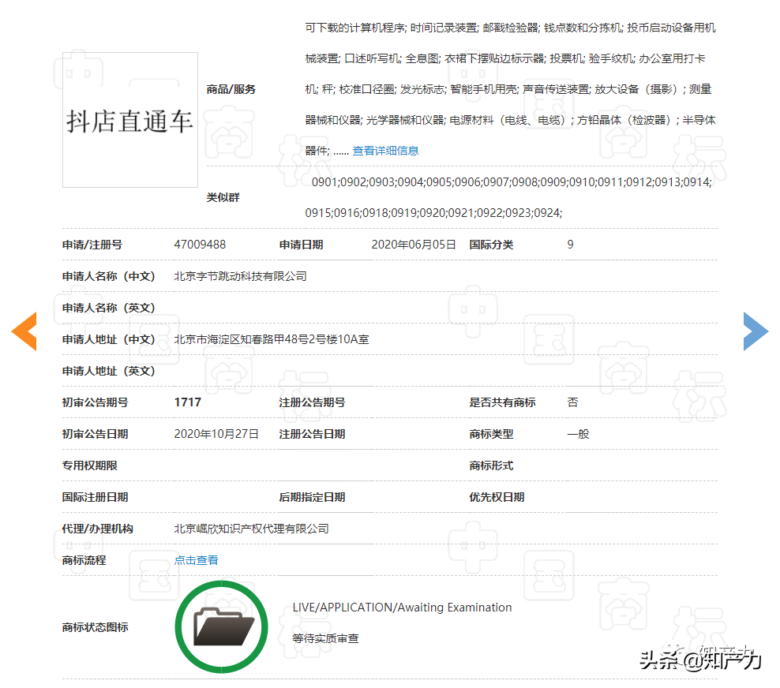
Task: Click the green trademark status folder icon
Action: coord(221,627)
